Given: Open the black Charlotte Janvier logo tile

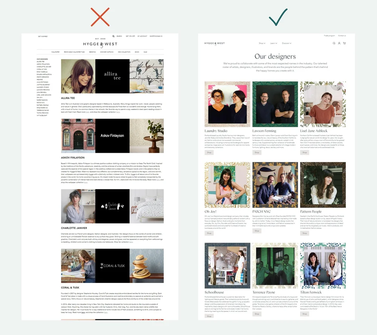Looking at the screenshot, I should coord(112,206).
